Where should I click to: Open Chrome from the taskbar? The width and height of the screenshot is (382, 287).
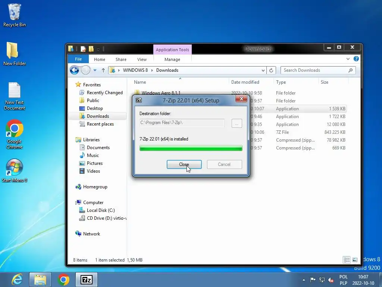point(63,280)
